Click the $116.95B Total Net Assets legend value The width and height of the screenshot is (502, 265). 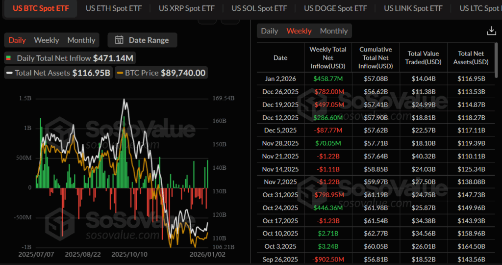tap(91, 73)
